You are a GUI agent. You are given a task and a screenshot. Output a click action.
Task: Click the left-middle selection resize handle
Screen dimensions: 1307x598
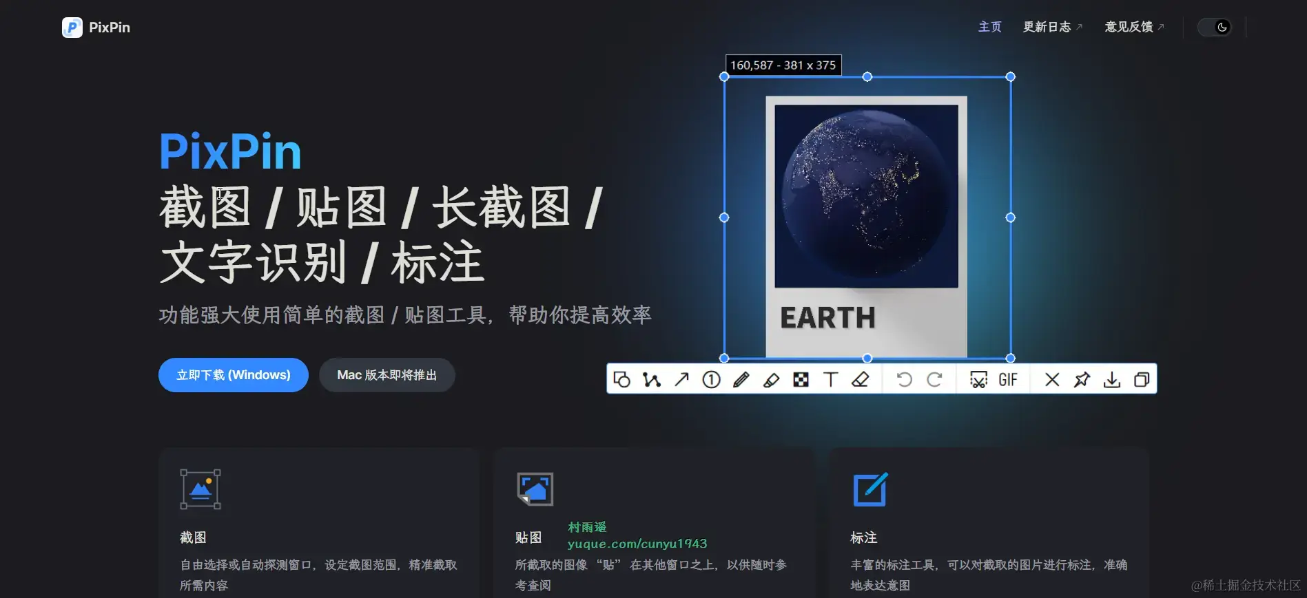pos(724,217)
